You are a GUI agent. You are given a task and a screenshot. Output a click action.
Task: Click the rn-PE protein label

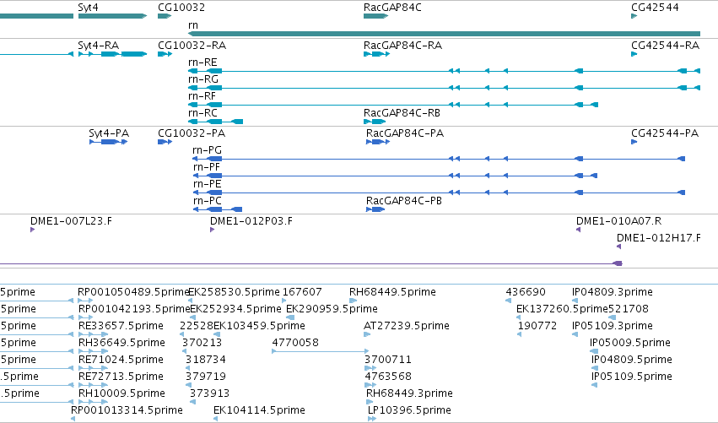click(207, 184)
